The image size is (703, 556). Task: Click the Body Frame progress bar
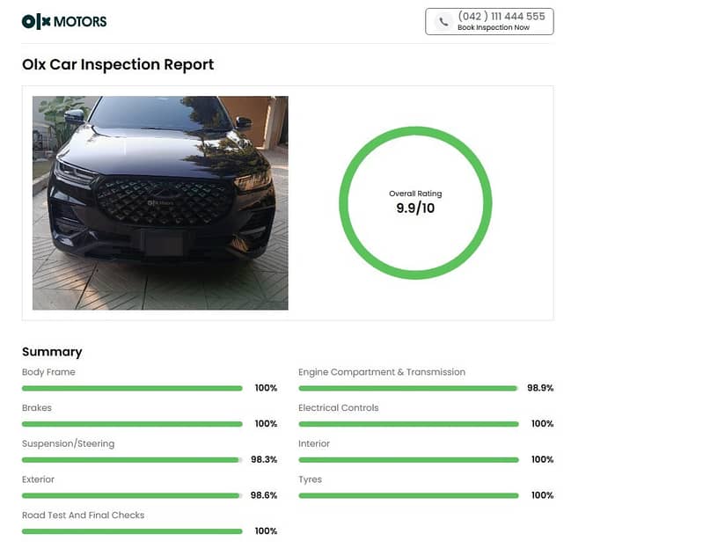132,388
